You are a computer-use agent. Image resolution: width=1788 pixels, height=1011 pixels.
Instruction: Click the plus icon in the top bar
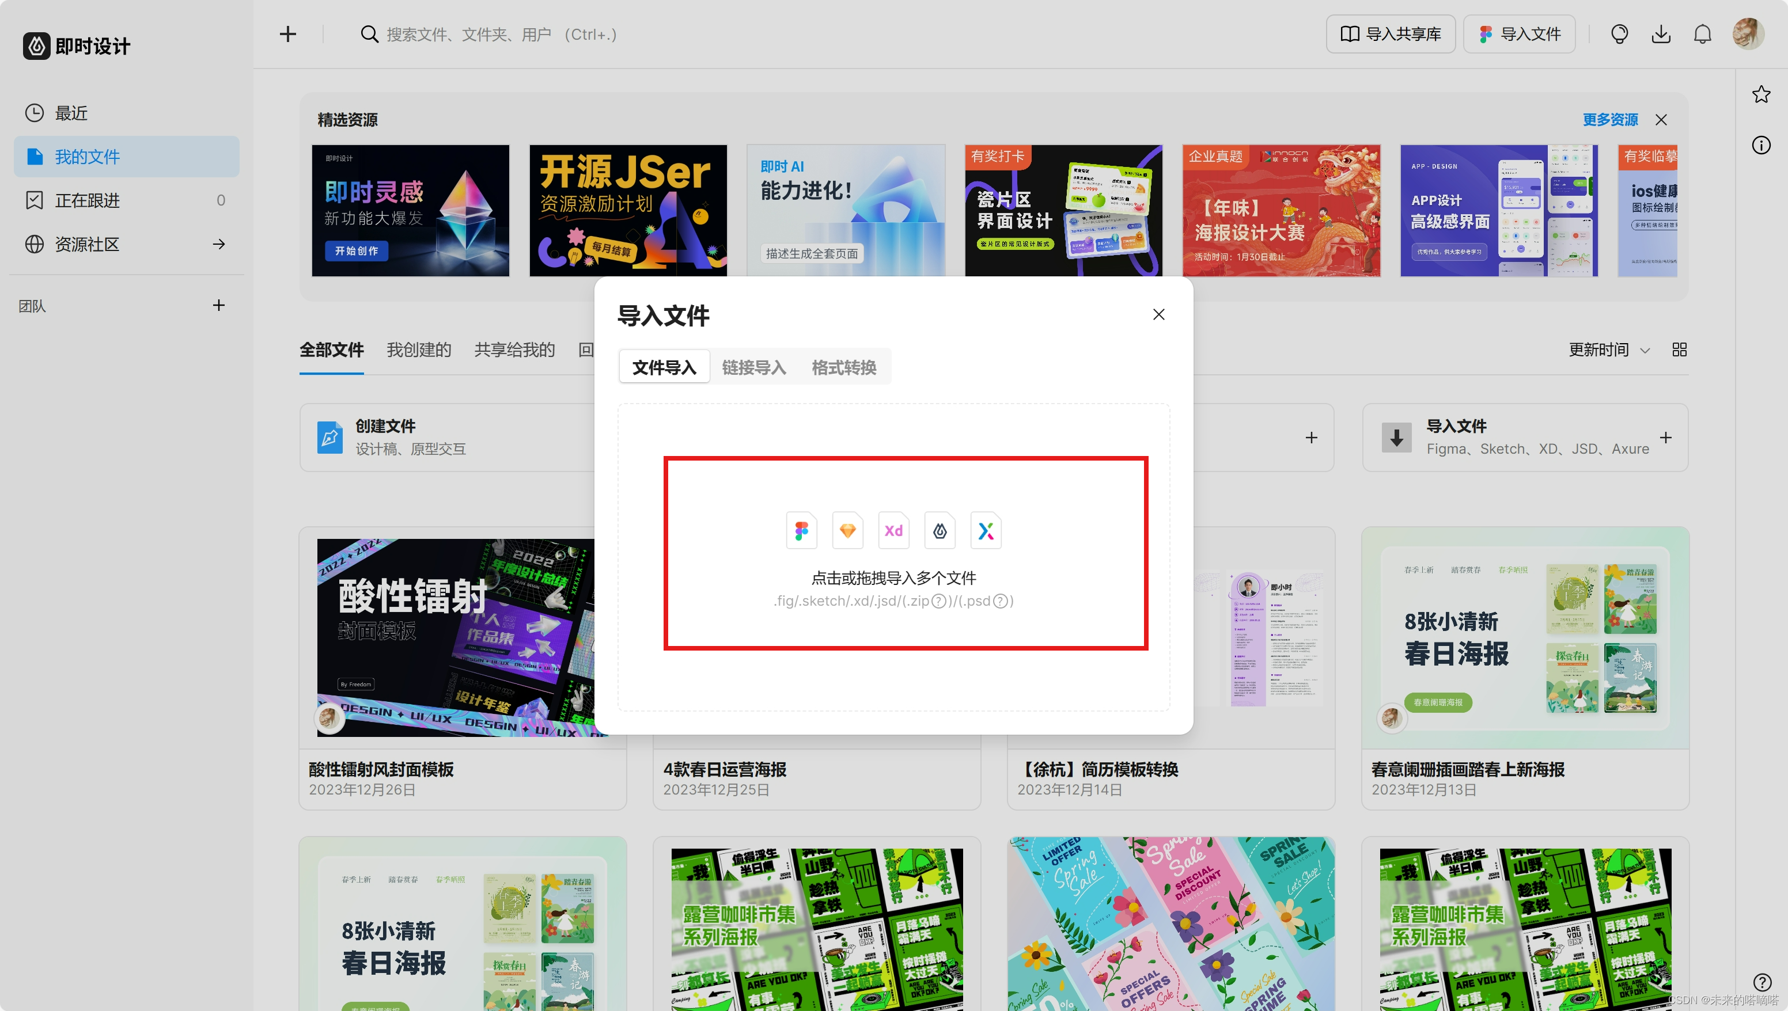287,34
